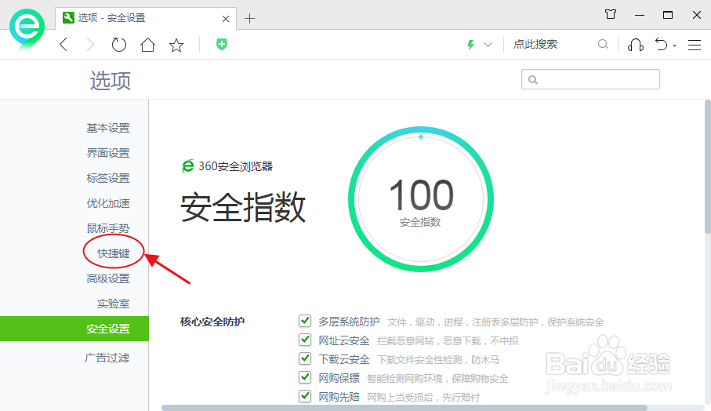
Task: Click the options search input box
Action: 590,79
